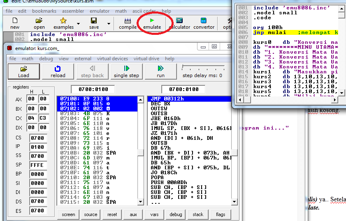The height and width of the screenshot is (221, 346).
Task: Select memory row 07104: 6F 111 o
Action: click(x=97, y=118)
